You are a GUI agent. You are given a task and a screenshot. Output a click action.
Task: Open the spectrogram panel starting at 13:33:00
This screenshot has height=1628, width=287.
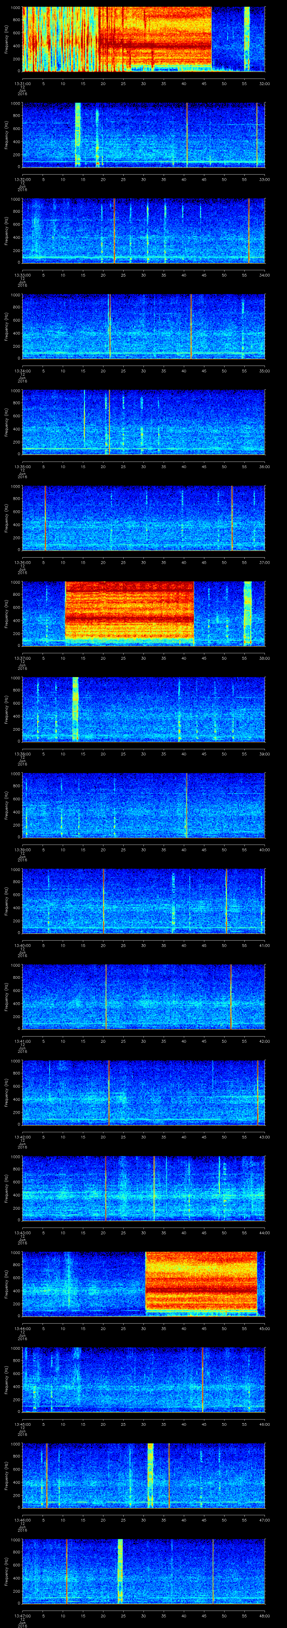tap(143, 230)
